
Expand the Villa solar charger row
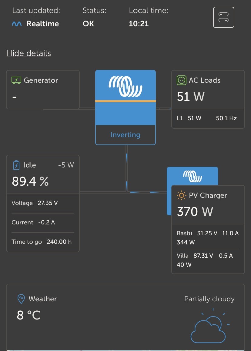208,260
